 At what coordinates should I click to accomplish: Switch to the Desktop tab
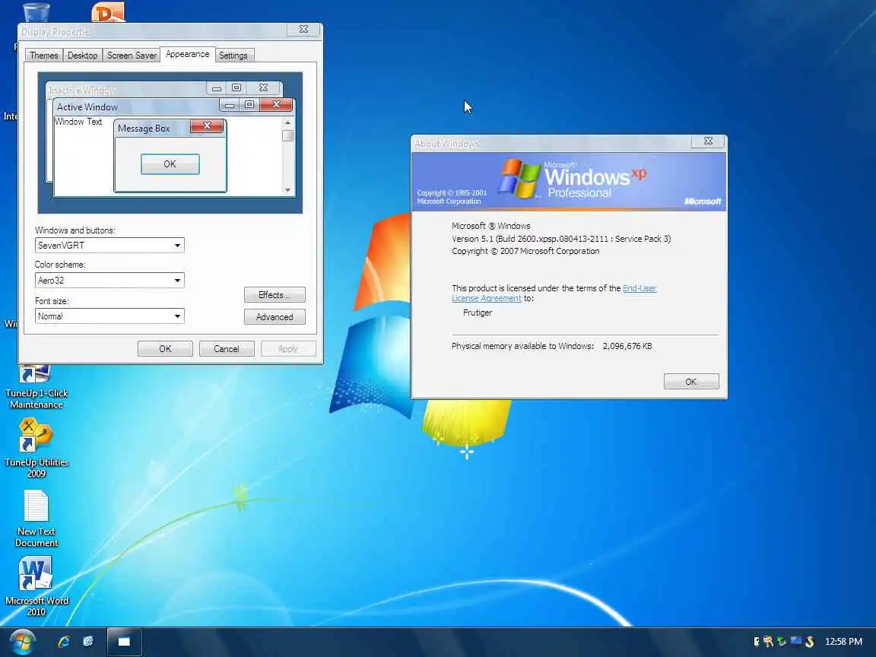pyautogui.click(x=82, y=56)
